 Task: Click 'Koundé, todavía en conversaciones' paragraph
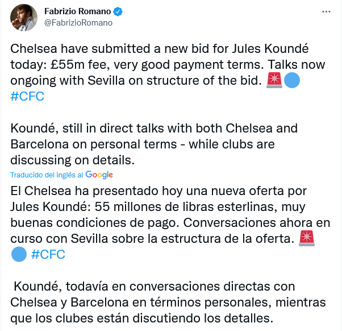click(x=168, y=302)
